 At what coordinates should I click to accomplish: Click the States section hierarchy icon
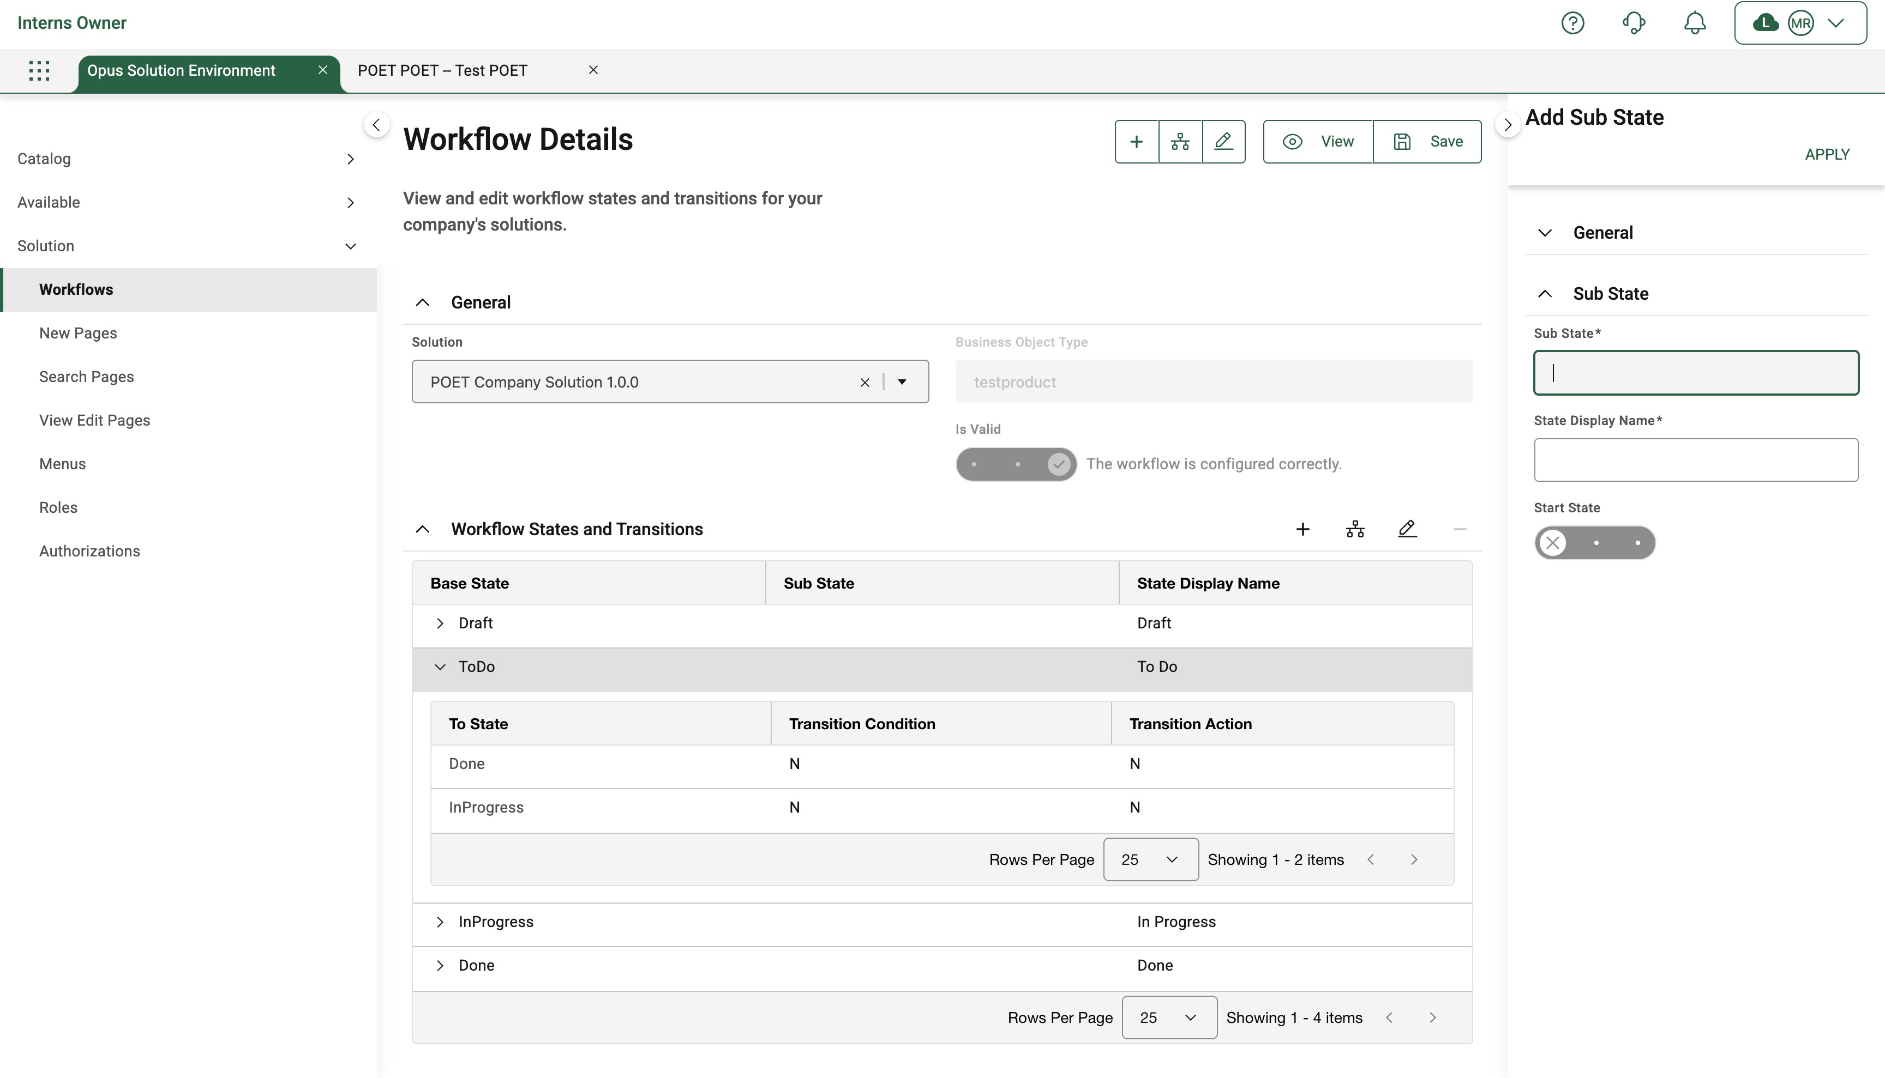[x=1355, y=529]
